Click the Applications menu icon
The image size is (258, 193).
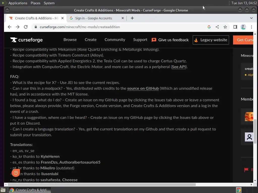point(4,3)
